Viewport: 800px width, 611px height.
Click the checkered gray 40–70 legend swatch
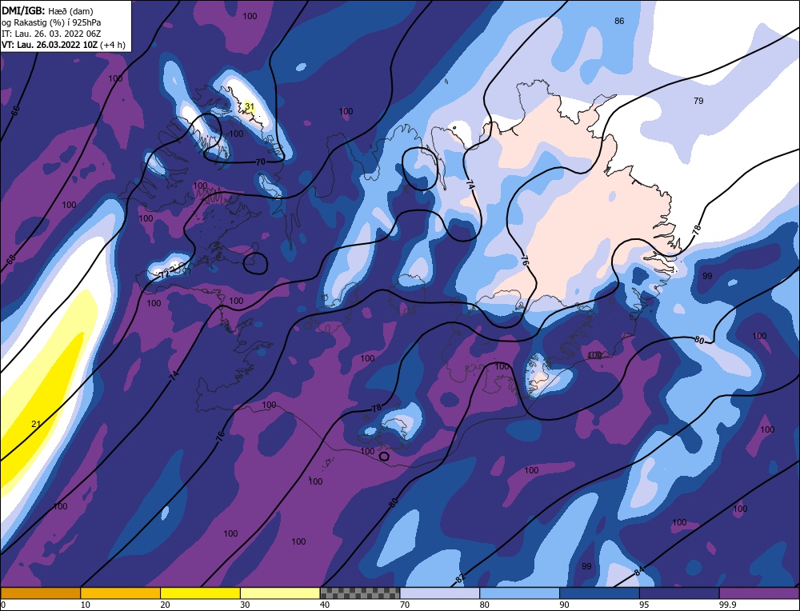tap(360, 593)
